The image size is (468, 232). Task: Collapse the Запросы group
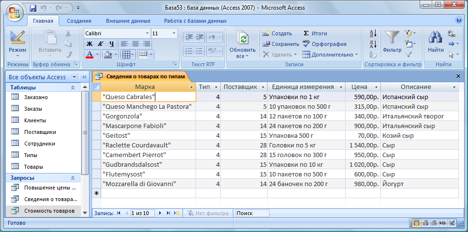[73, 178]
